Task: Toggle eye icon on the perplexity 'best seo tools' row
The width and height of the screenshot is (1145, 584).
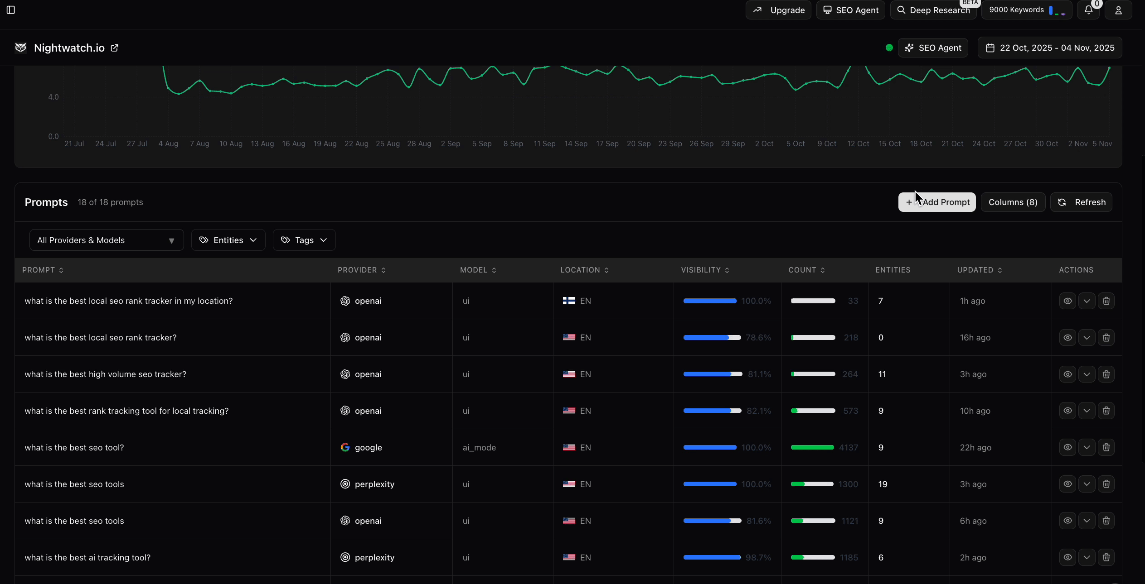Action: tap(1067, 484)
